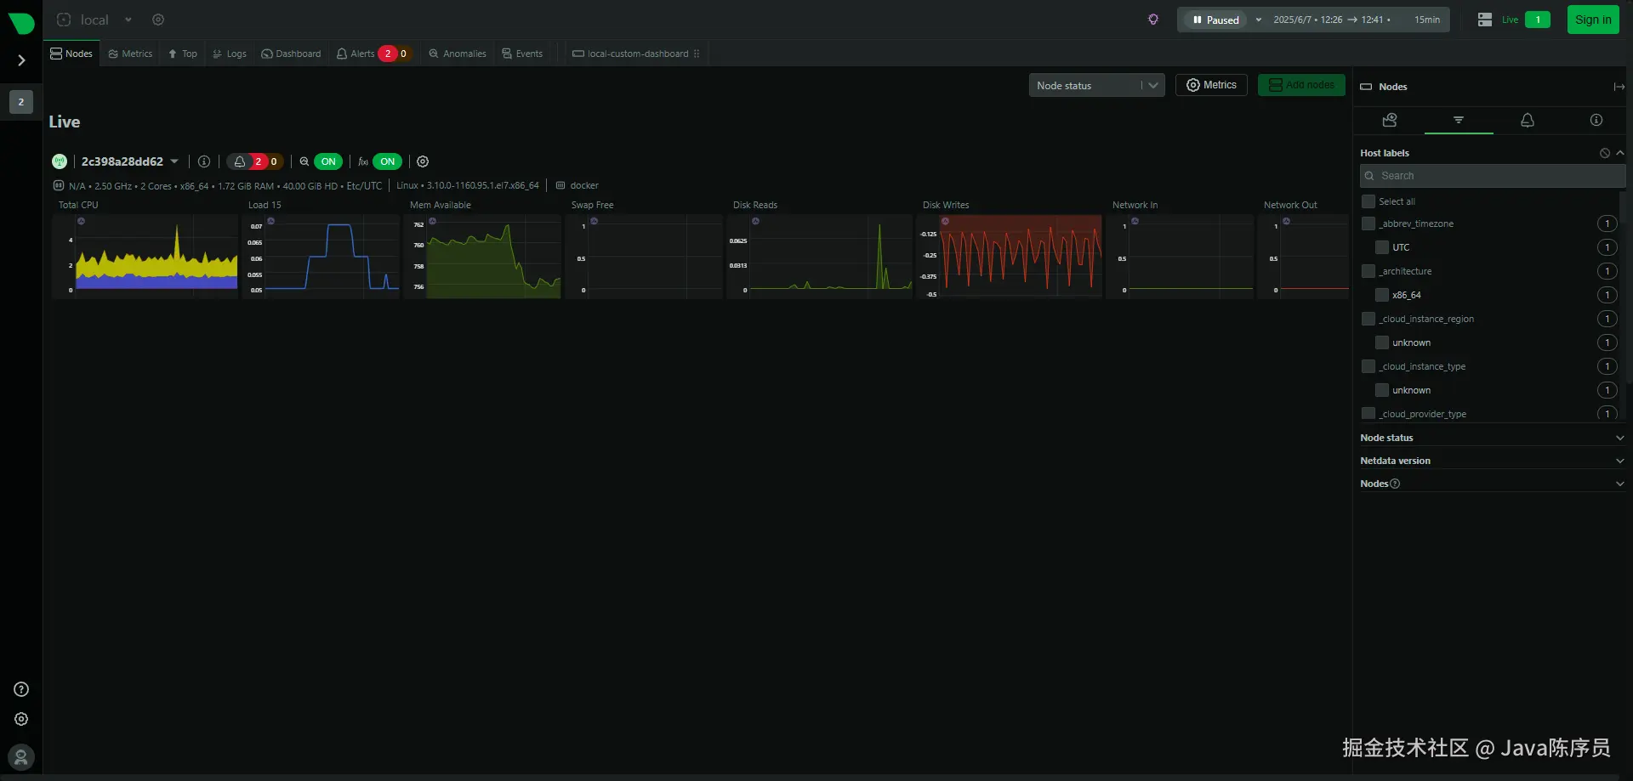Open the alerts bell tab in Nodes panel

(x=1528, y=120)
